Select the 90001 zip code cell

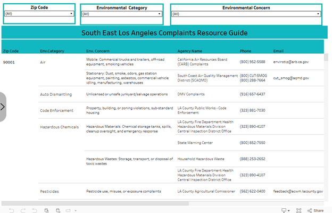tap(9, 62)
